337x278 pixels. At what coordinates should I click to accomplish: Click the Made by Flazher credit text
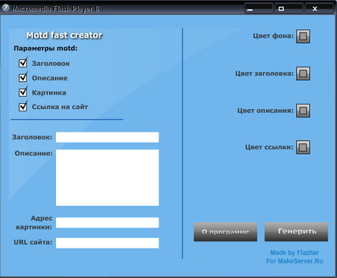(295, 252)
